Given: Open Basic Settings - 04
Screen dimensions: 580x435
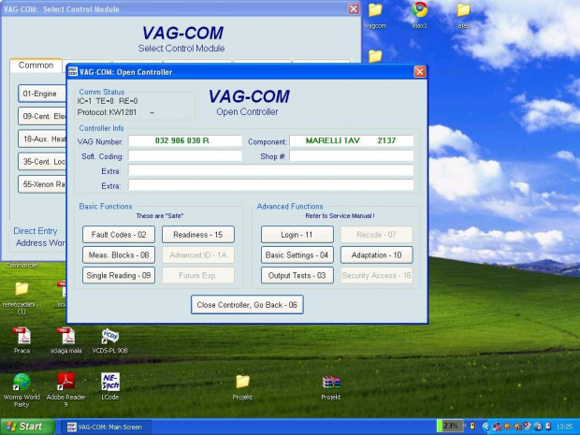Looking at the screenshot, I should pyautogui.click(x=297, y=254).
